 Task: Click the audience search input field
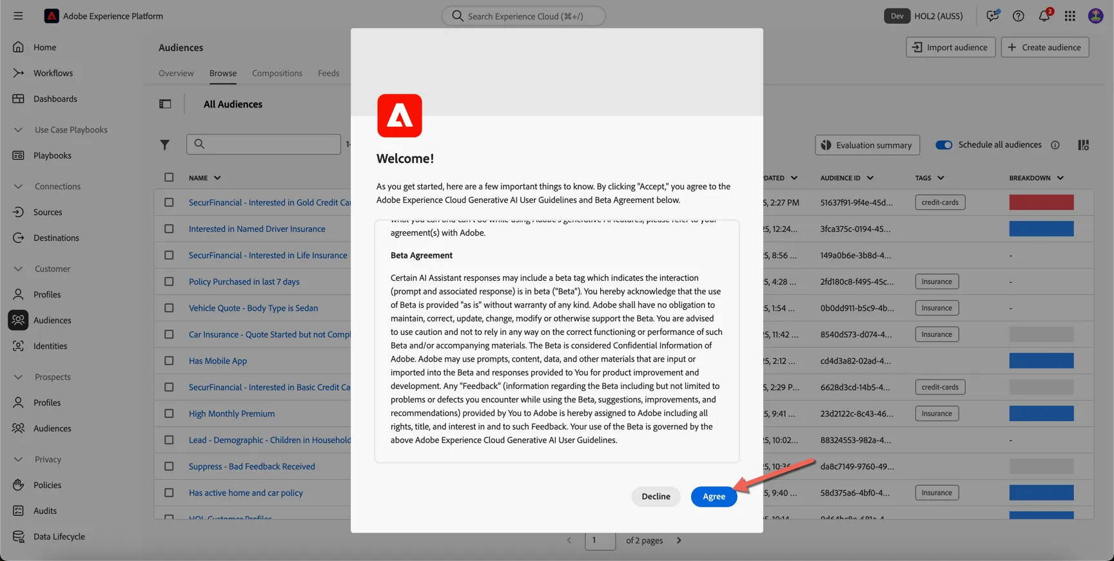264,144
